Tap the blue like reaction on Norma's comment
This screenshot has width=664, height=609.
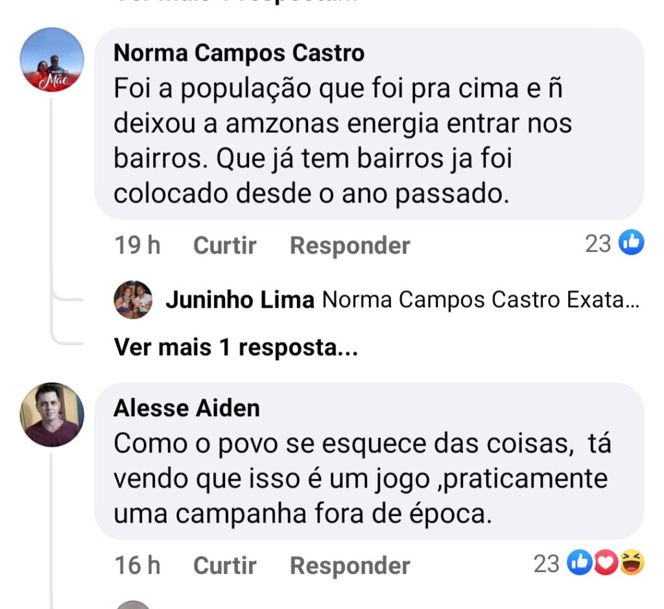click(x=631, y=243)
